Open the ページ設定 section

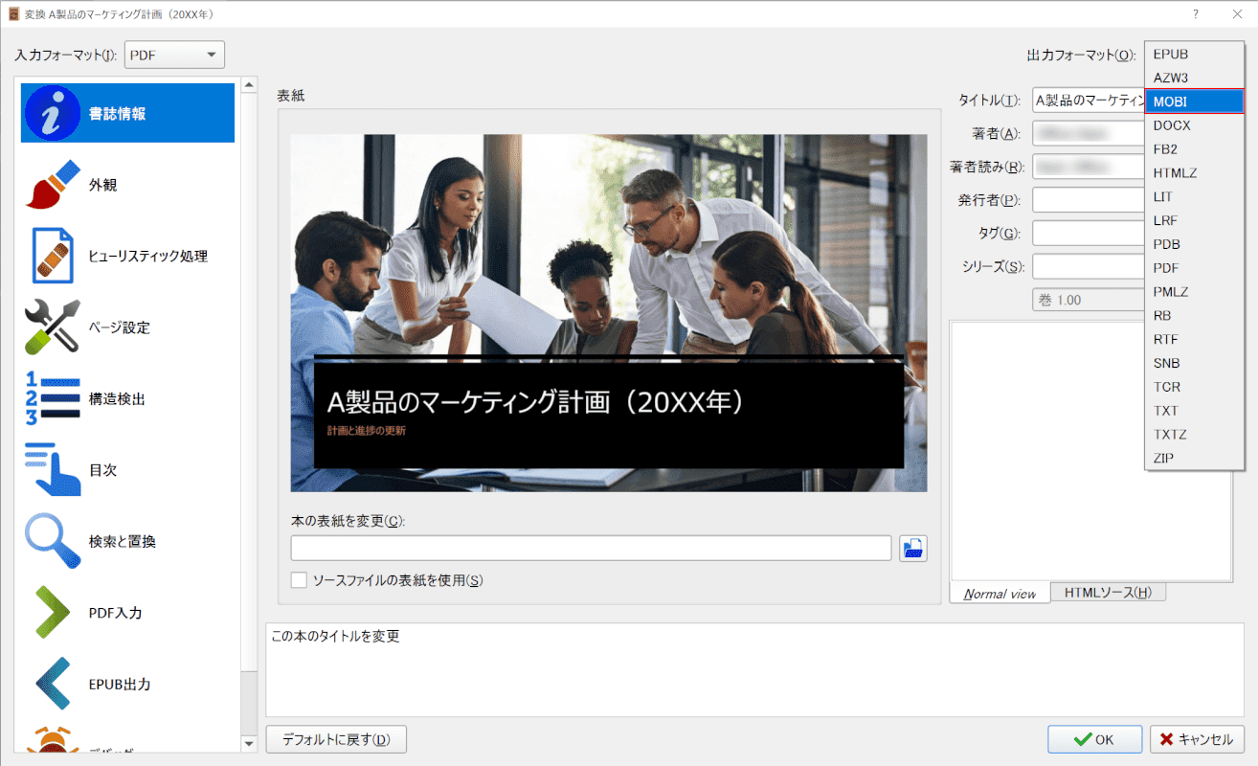[x=127, y=327]
